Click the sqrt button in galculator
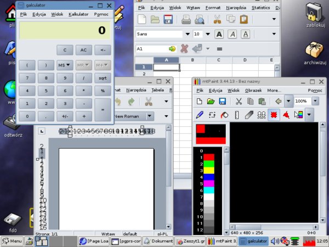The image size is (329, 247). [x=103, y=78]
